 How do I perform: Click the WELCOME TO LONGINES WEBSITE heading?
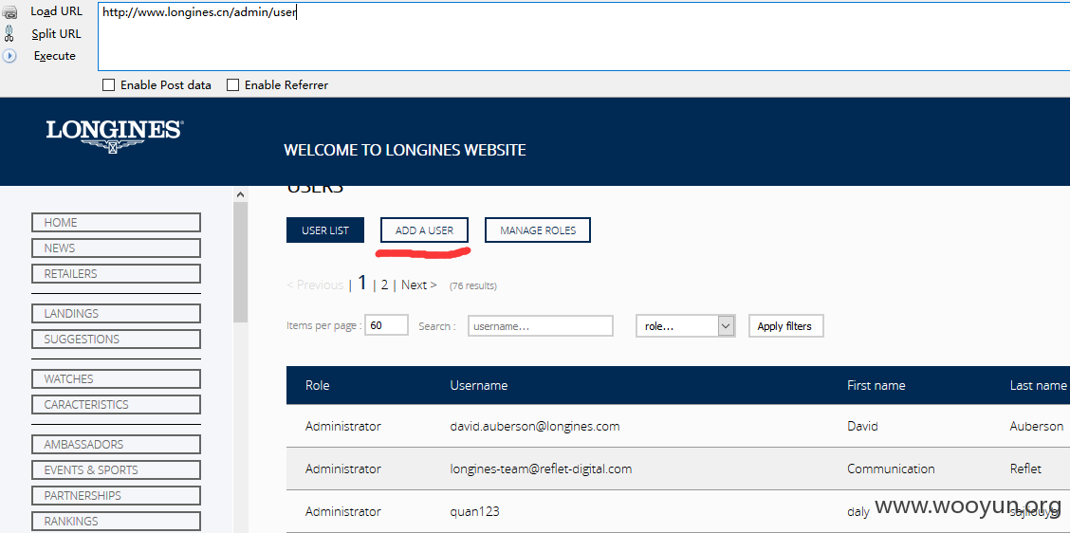click(405, 150)
